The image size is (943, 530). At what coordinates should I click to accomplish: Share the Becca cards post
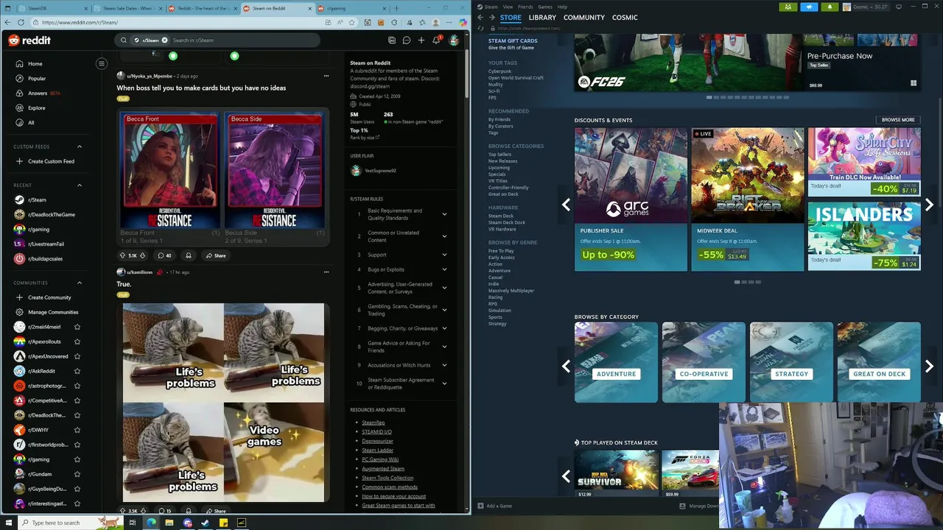[x=216, y=255]
